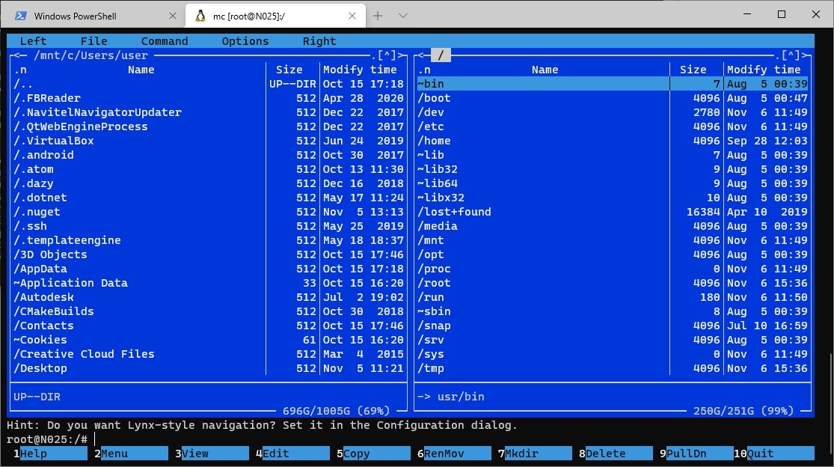Click right panel disk usage 250G/251G (99%)
This screenshot has width=834, height=467.
coord(743,411)
